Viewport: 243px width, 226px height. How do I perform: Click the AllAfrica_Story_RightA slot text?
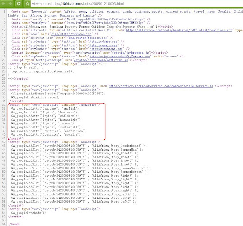(x=112, y=176)
